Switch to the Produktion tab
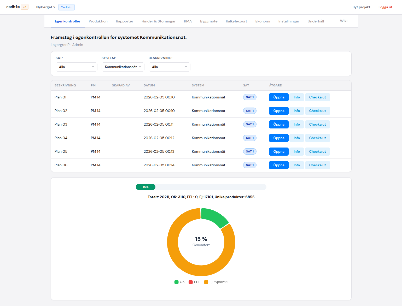The height and width of the screenshot is (306, 402). [x=98, y=21]
